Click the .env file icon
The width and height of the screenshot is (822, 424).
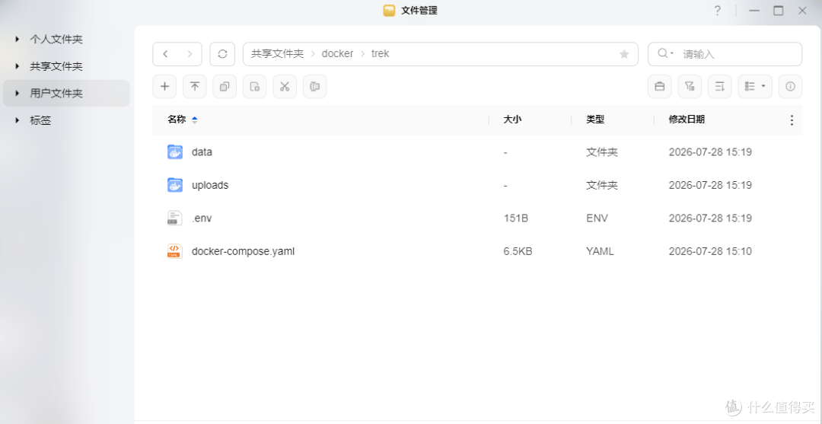(x=174, y=218)
